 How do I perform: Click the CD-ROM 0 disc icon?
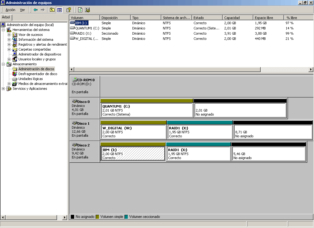pyautogui.click(x=75, y=79)
